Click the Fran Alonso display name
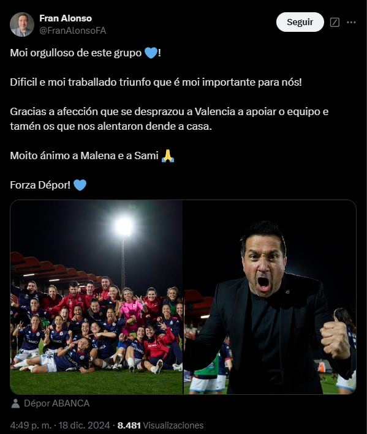367x434 pixels. click(x=66, y=18)
